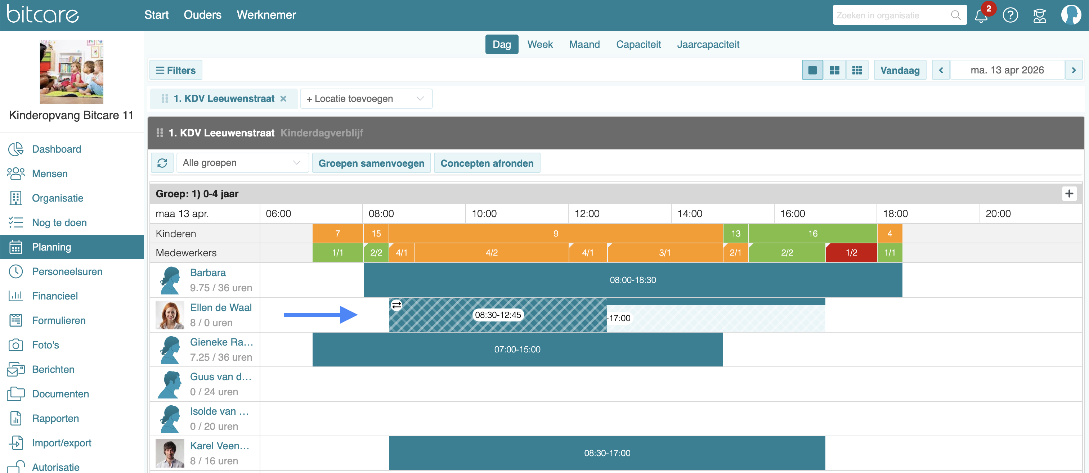The width and height of the screenshot is (1089, 473).
Task: Remove the KDV Leeuwenstraat location chip
Action: click(283, 99)
